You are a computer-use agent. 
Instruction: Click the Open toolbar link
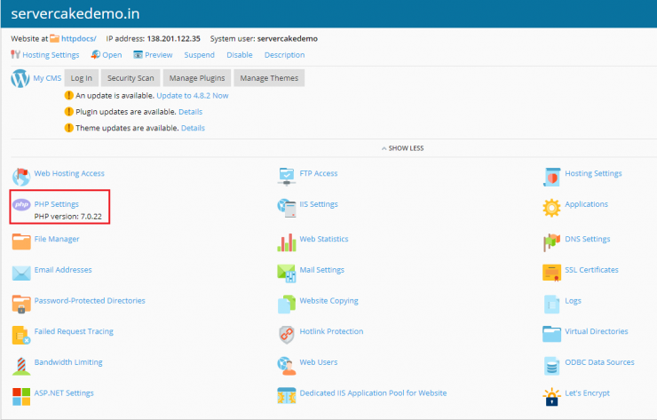point(112,55)
